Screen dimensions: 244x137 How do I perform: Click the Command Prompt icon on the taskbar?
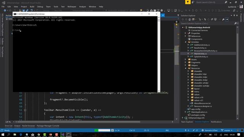(x=69, y=134)
